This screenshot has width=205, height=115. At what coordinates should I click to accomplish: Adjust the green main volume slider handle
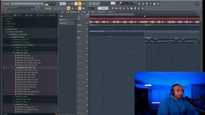pyautogui.click(x=53, y=9)
